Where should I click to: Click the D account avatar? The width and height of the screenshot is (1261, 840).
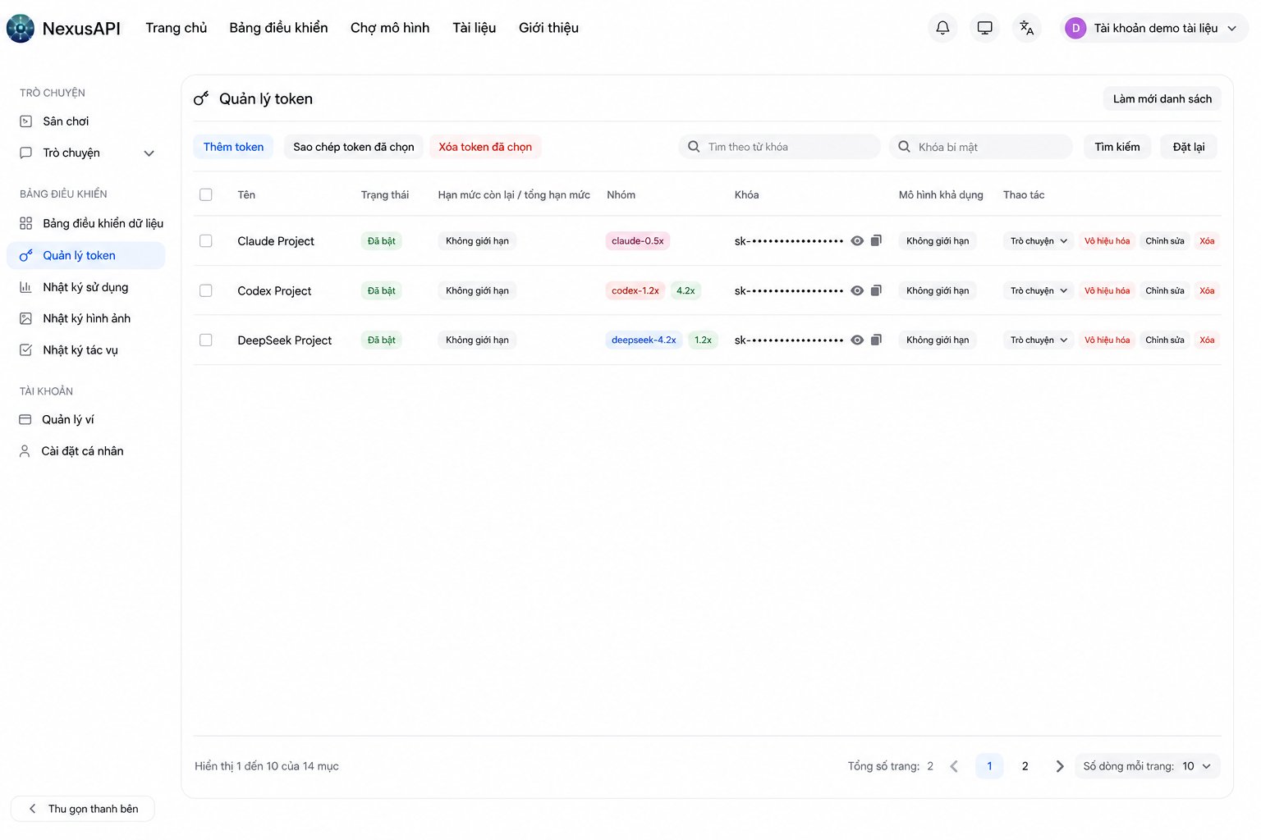point(1075,28)
